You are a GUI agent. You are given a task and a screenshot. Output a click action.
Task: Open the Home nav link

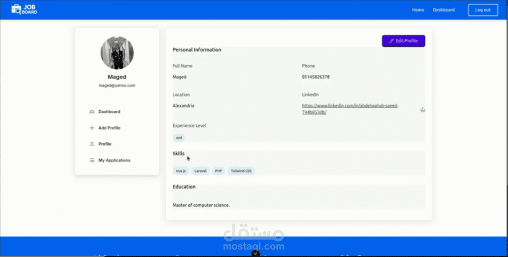[x=418, y=10]
